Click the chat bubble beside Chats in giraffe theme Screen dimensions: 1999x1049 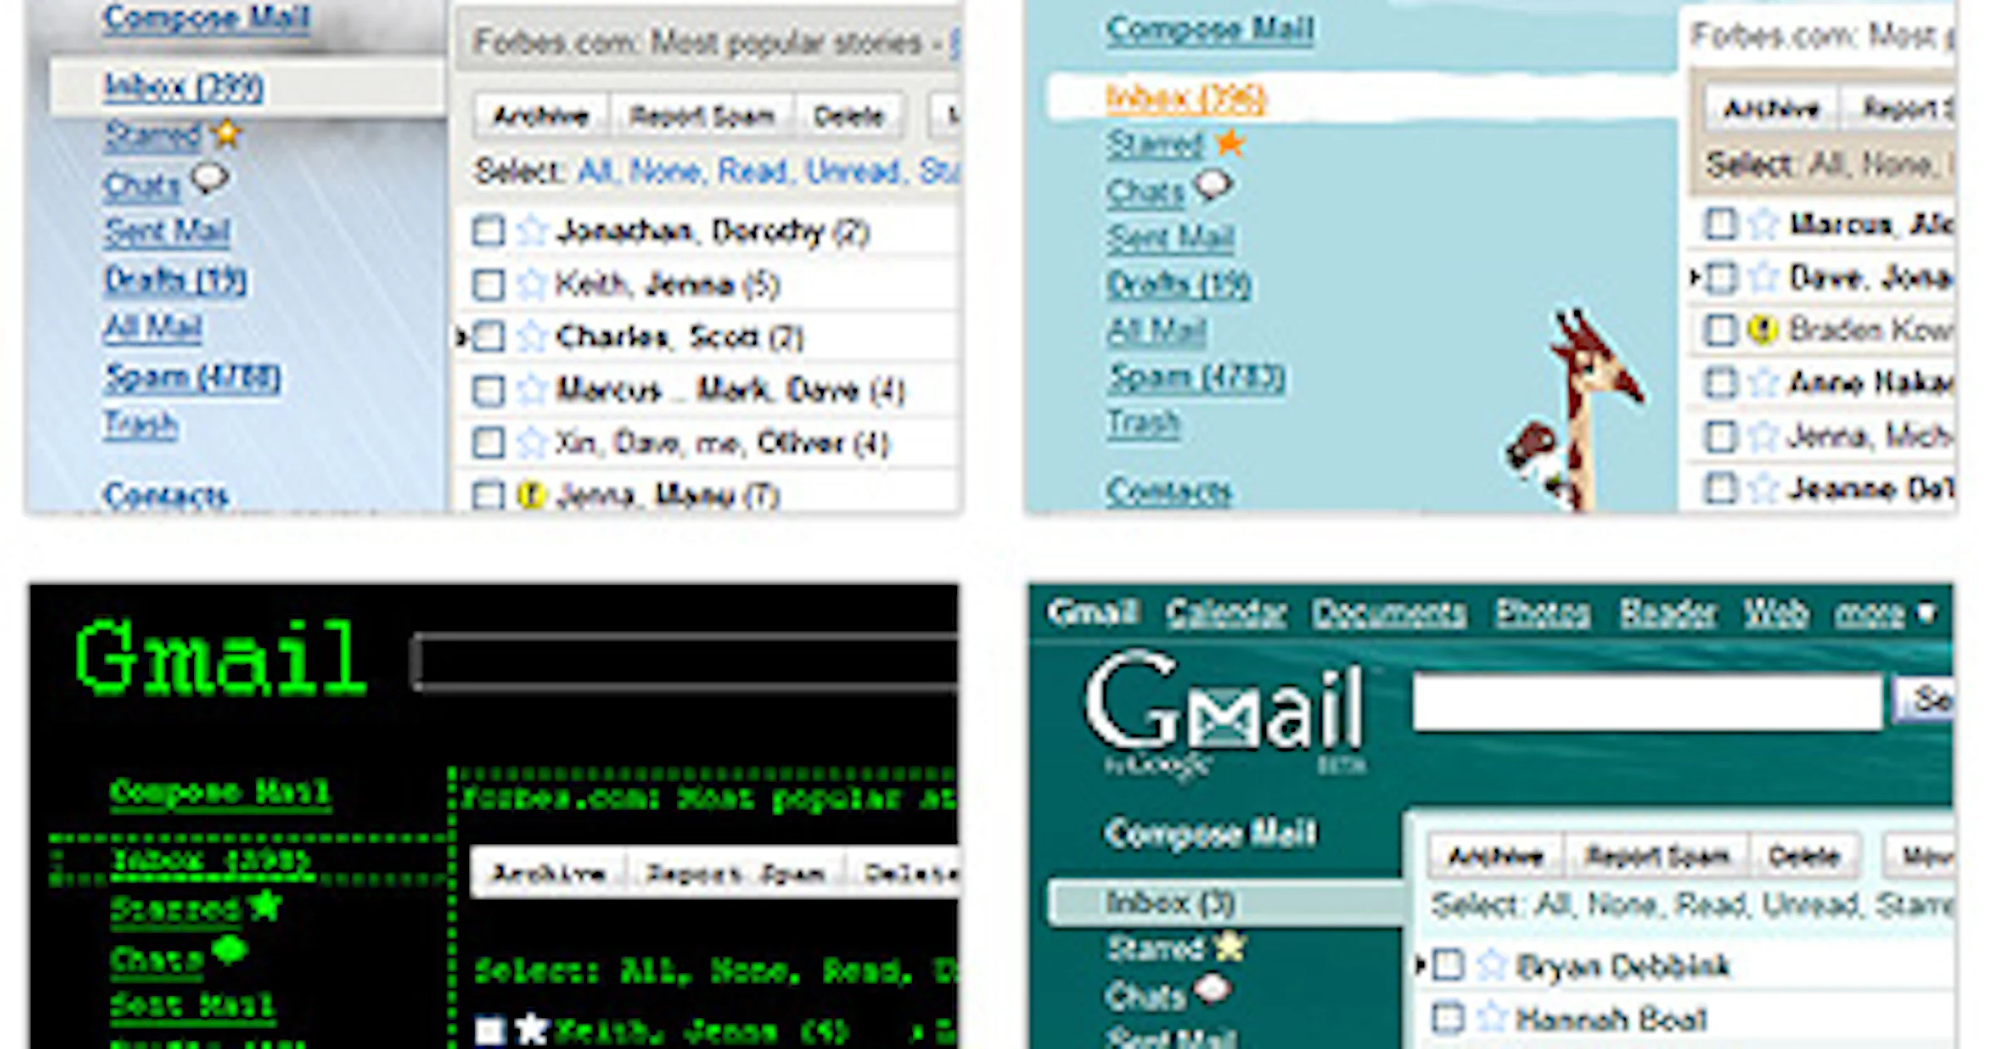pyautogui.click(x=1214, y=185)
